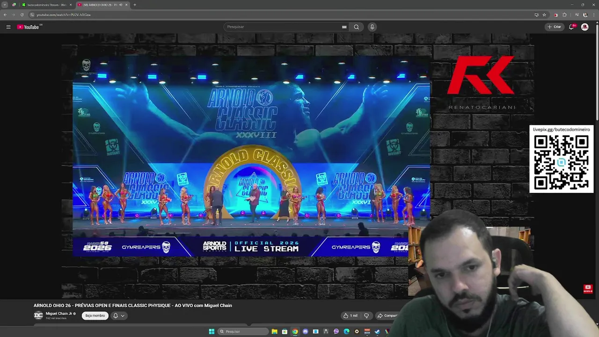Start voice search with the microphone icon
This screenshot has height=337, width=599.
point(372,27)
